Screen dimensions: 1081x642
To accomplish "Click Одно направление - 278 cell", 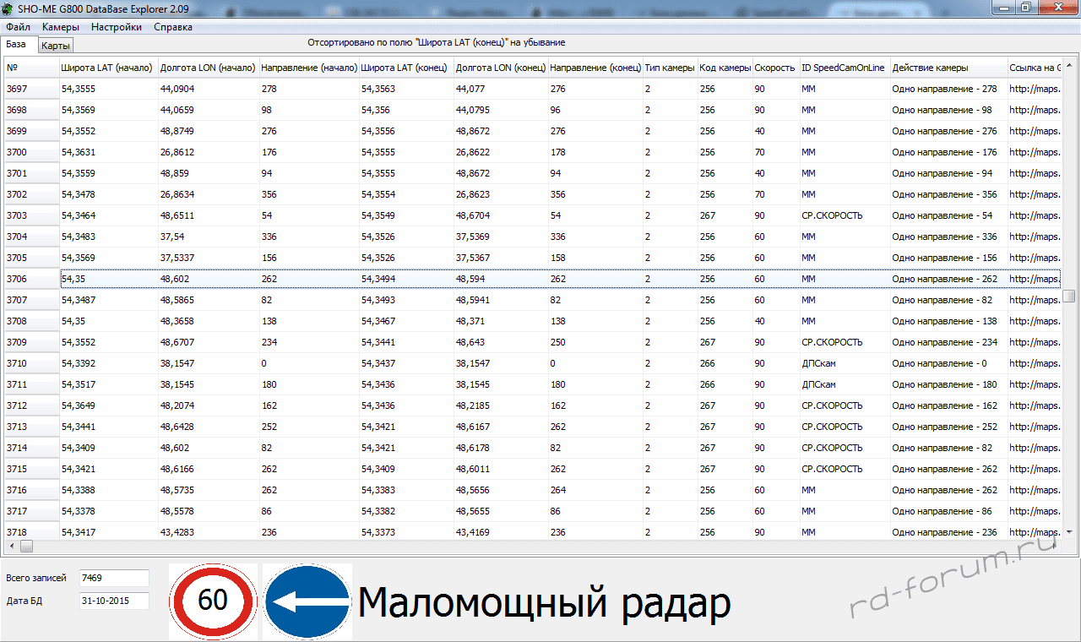I will [948, 89].
